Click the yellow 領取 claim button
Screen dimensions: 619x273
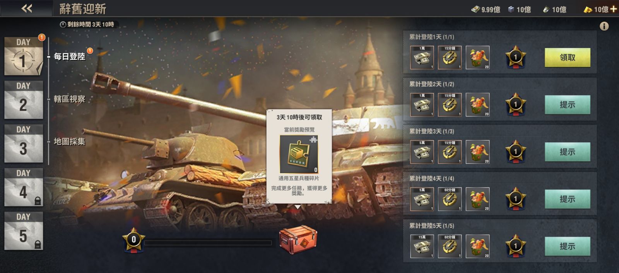coord(568,58)
